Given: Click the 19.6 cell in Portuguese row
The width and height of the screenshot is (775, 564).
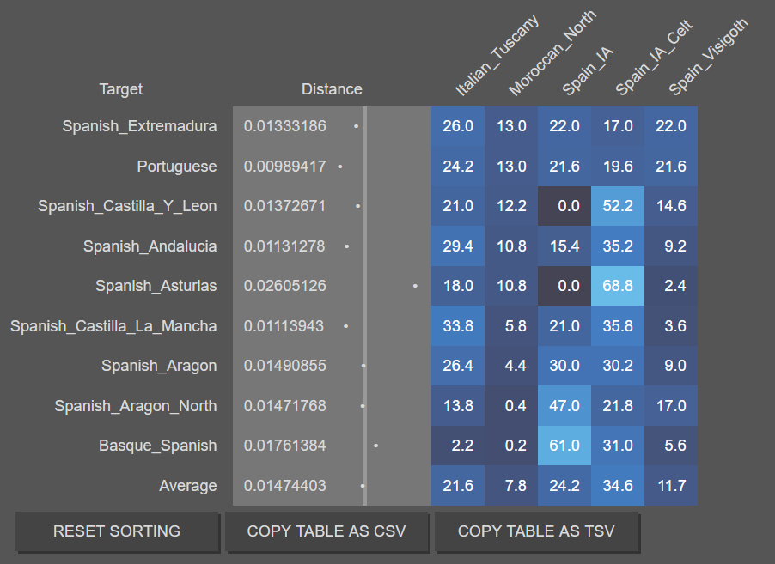Looking at the screenshot, I should [x=618, y=167].
